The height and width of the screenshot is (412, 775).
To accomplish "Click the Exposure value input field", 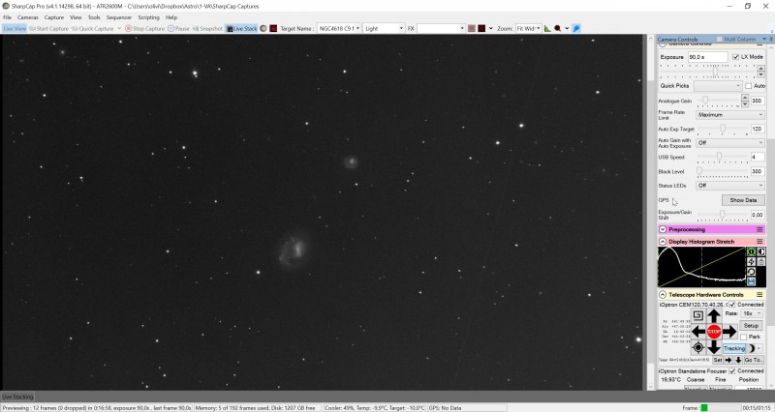I will [x=708, y=57].
